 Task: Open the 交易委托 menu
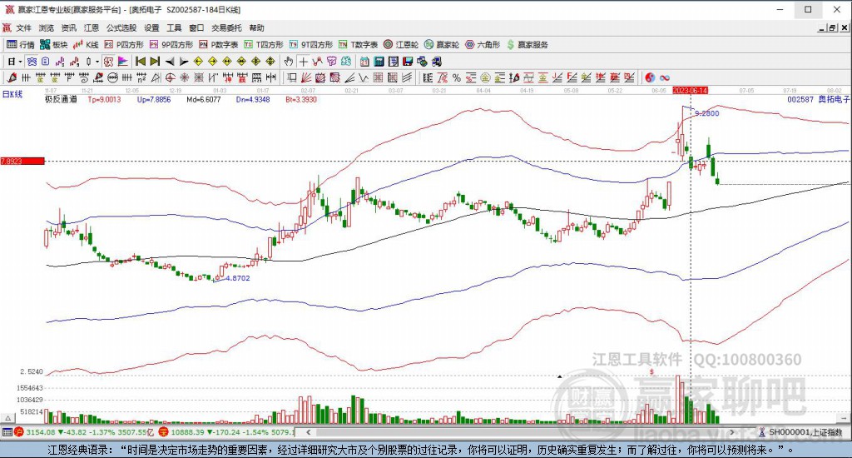[226, 27]
